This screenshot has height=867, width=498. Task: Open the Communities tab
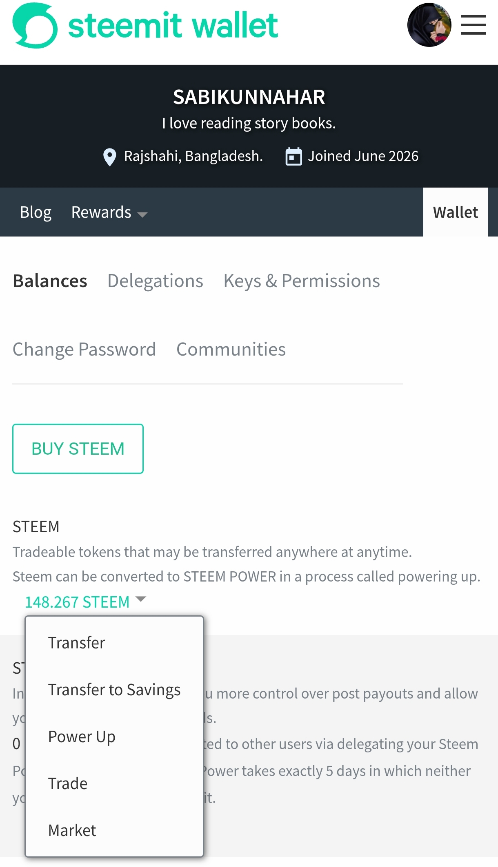pyautogui.click(x=231, y=349)
